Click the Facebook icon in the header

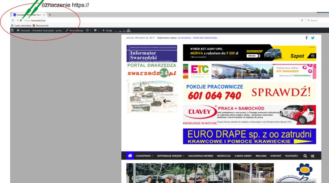tap(306, 38)
